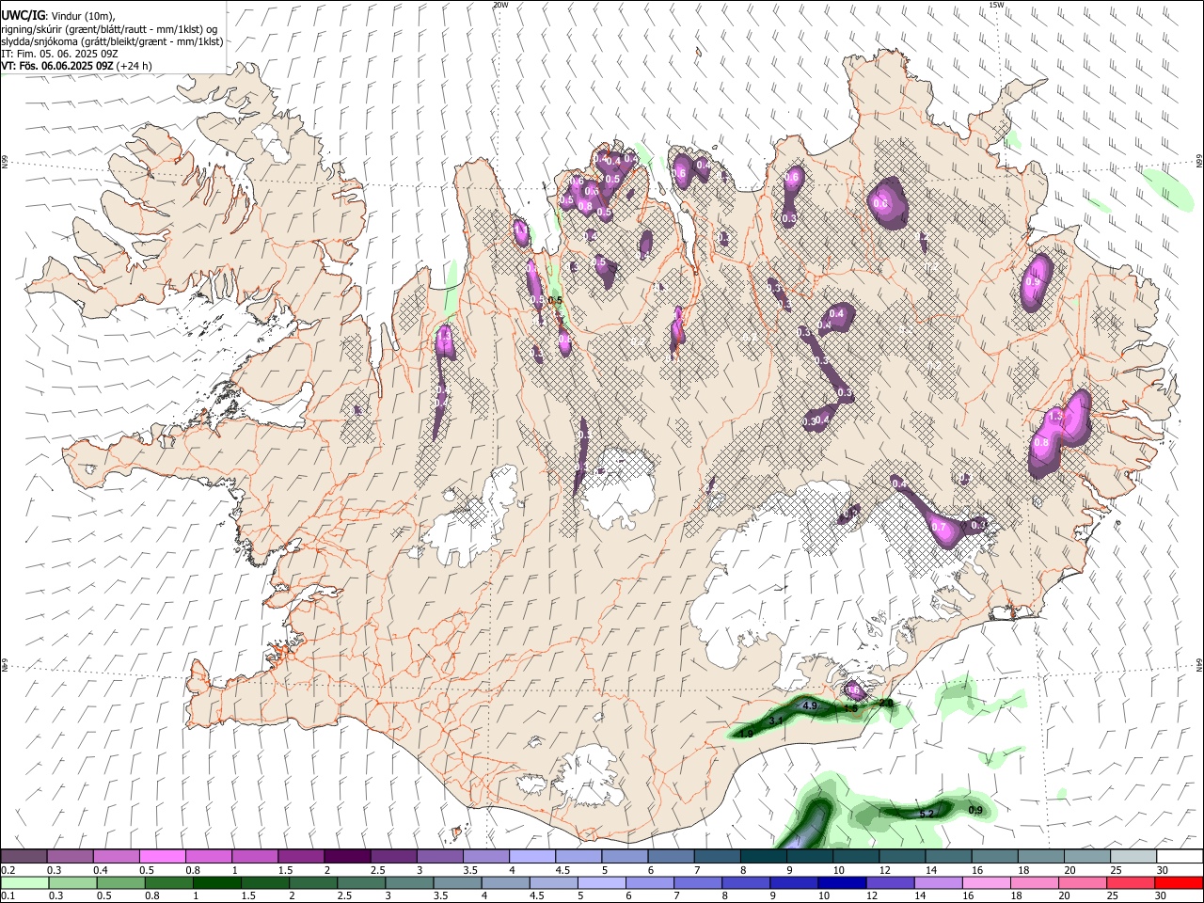Select the 'slydda/snjókoma' description line

[112, 42]
